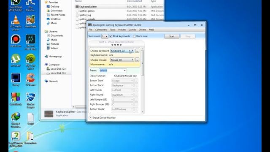Launch Movavi Video Editor shortcut
The image size is (270, 152).
[30, 42]
